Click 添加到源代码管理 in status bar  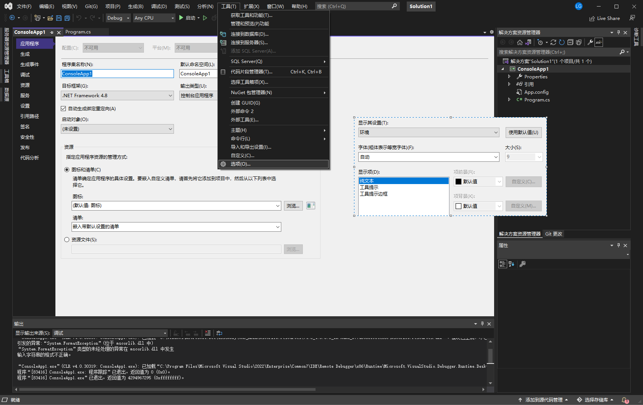543,400
